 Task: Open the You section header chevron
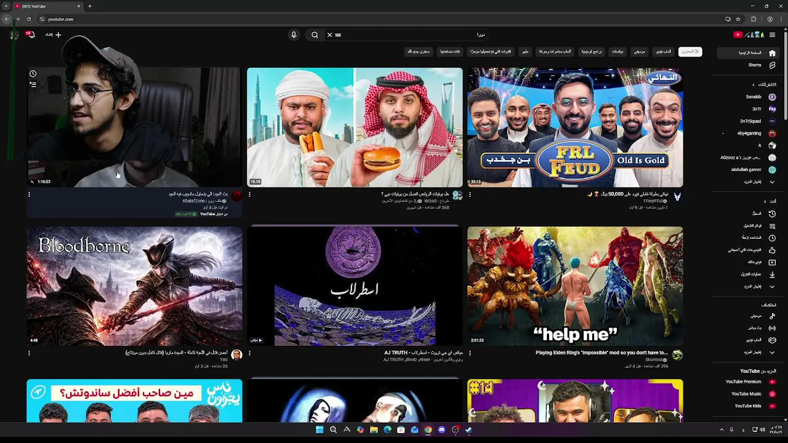click(x=765, y=201)
